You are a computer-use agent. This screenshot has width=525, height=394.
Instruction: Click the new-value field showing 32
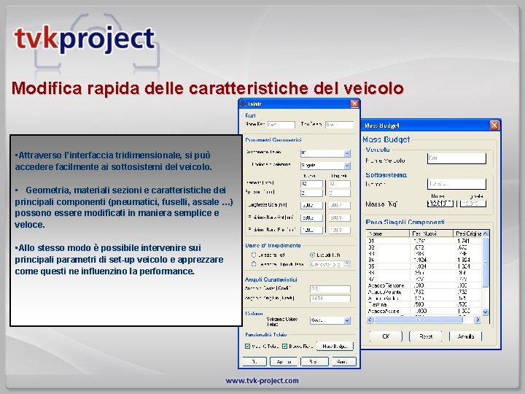coord(312,184)
